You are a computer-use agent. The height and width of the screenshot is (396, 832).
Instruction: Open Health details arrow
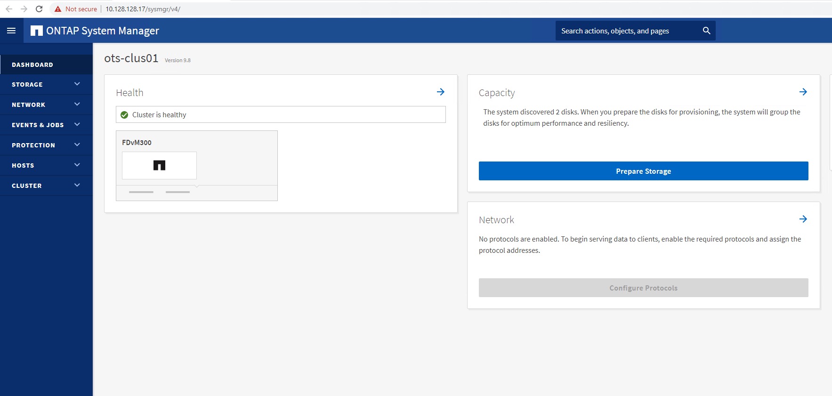[440, 92]
